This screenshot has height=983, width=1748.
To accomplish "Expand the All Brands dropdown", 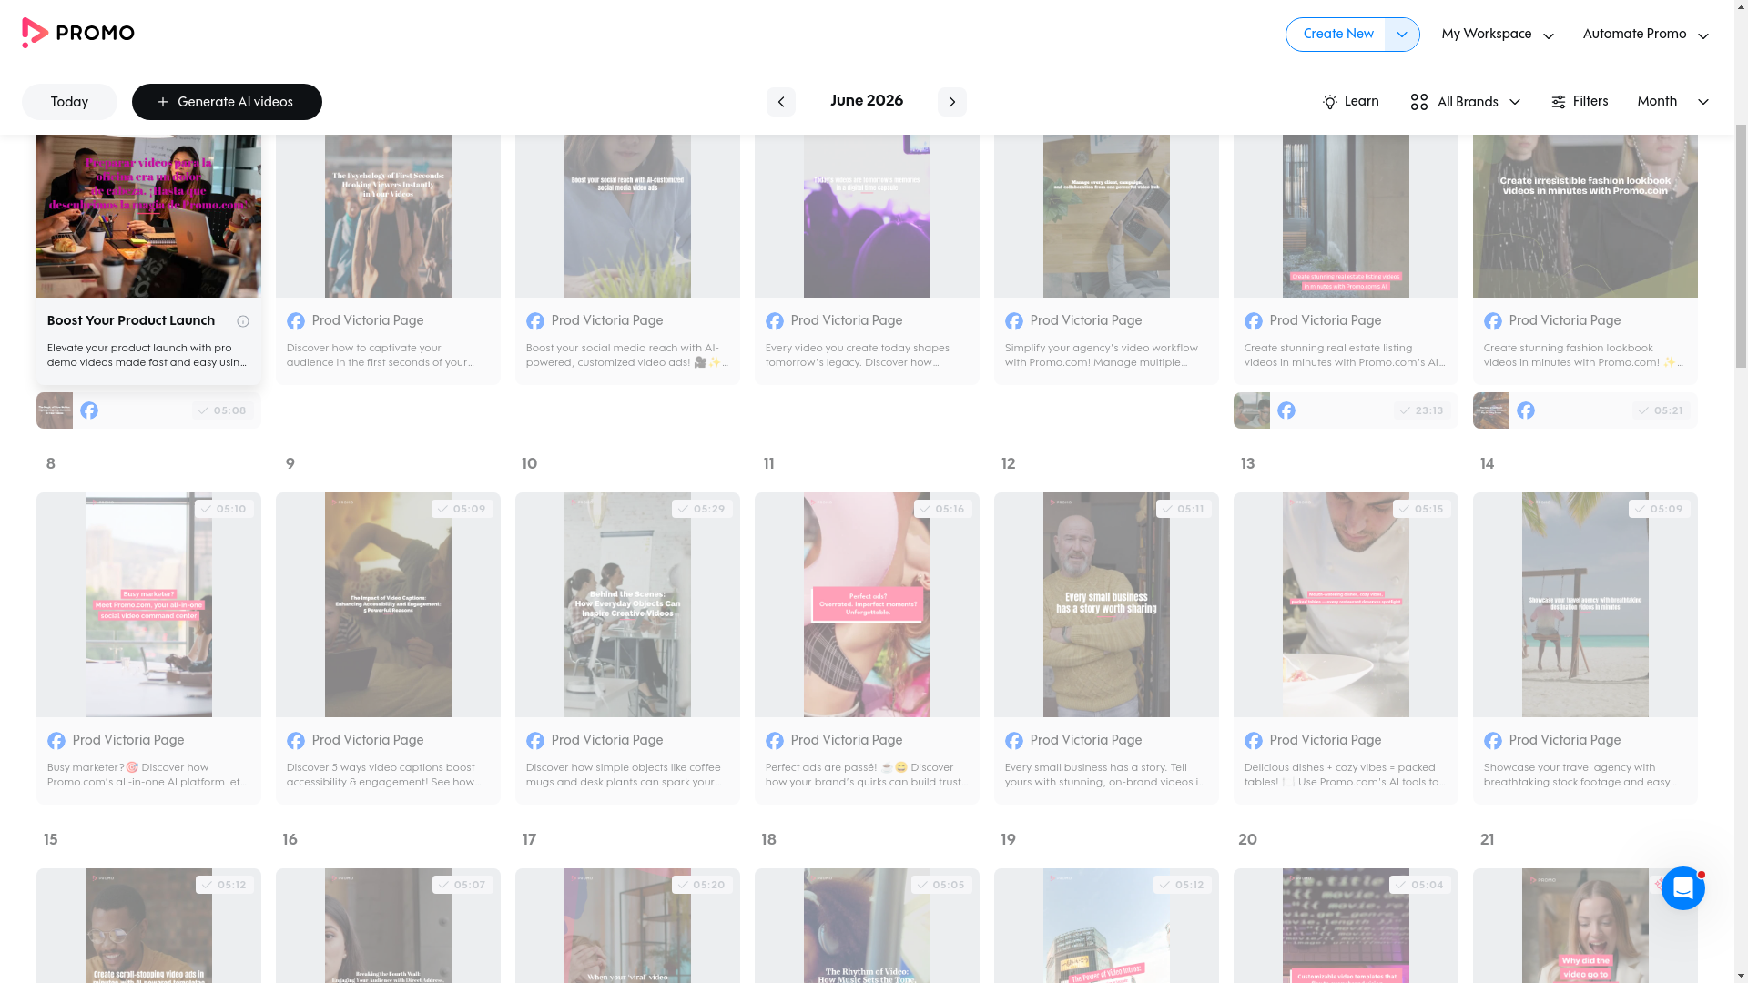I will [1466, 102].
